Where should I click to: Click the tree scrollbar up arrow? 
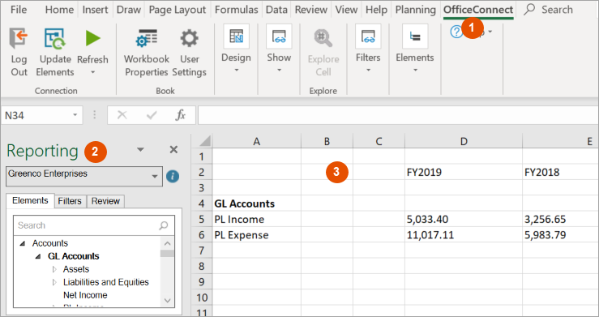pyautogui.click(x=167, y=244)
